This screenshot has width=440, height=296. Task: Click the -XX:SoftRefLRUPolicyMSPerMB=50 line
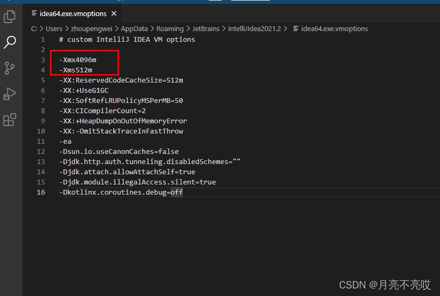coord(121,101)
